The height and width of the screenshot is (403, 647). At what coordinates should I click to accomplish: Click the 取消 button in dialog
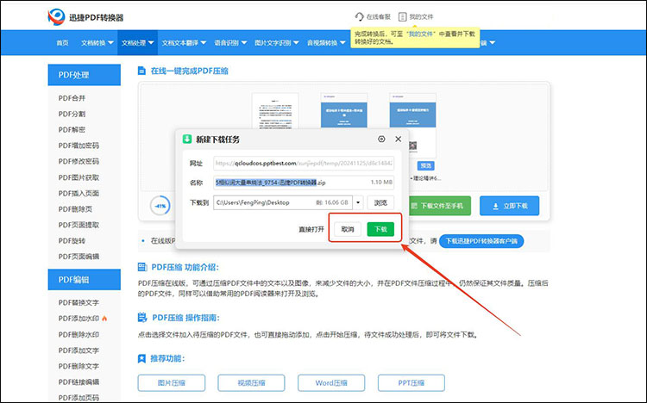coord(348,229)
